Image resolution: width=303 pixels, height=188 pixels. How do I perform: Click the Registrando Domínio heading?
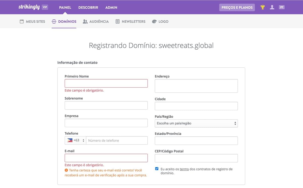pos(151,46)
